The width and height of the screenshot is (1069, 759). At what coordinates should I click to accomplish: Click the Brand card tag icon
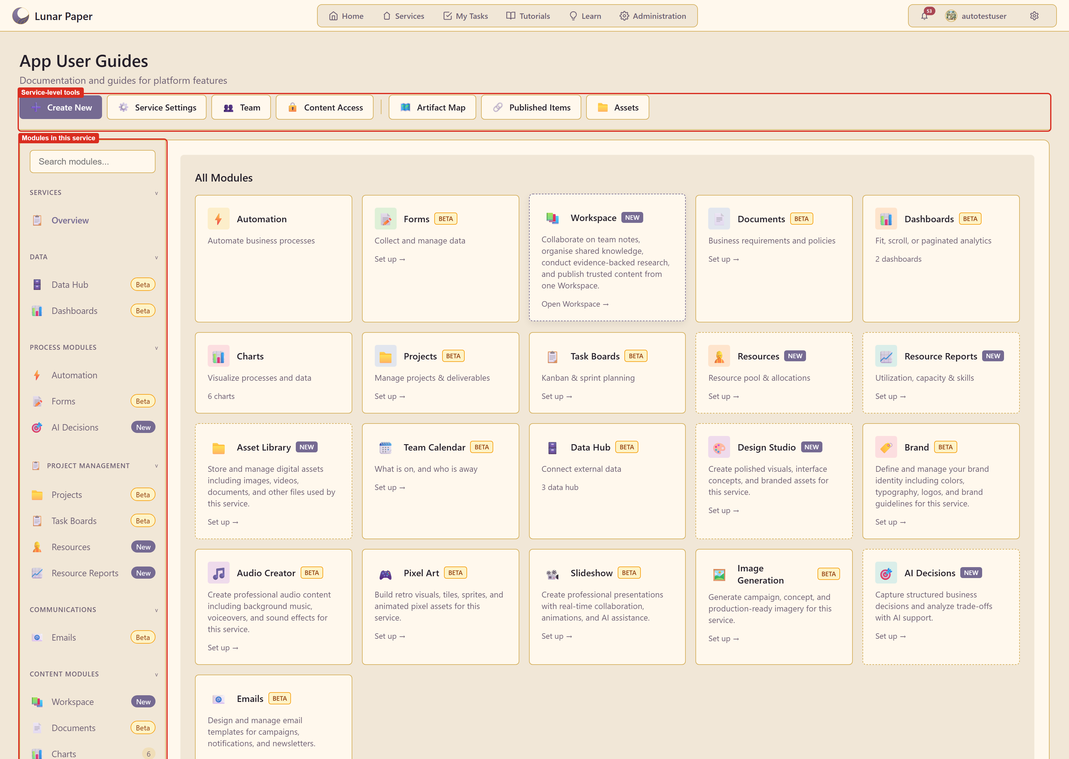[x=886, y=447]
